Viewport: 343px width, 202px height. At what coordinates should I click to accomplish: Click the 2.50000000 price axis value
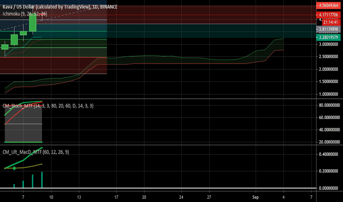coord(328,57)
